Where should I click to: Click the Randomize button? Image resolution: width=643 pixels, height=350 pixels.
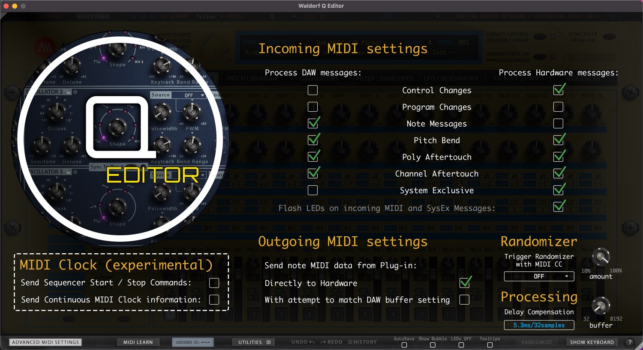537,342
